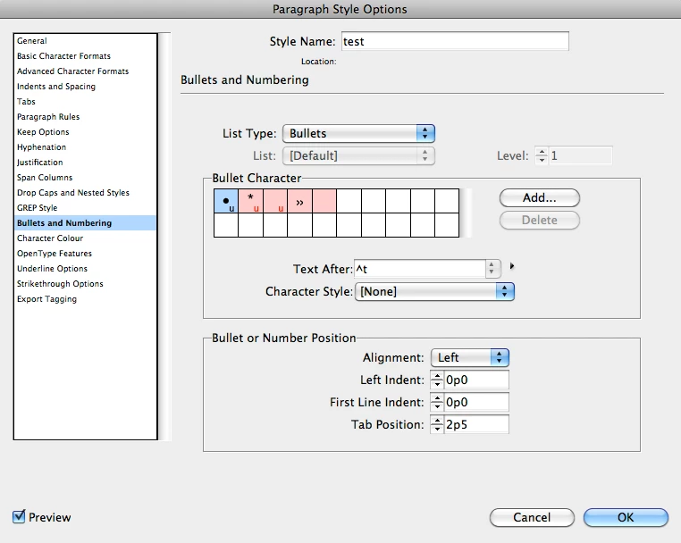Open the List Default dropdown
The image size is (681, 543).
point(358,155)
